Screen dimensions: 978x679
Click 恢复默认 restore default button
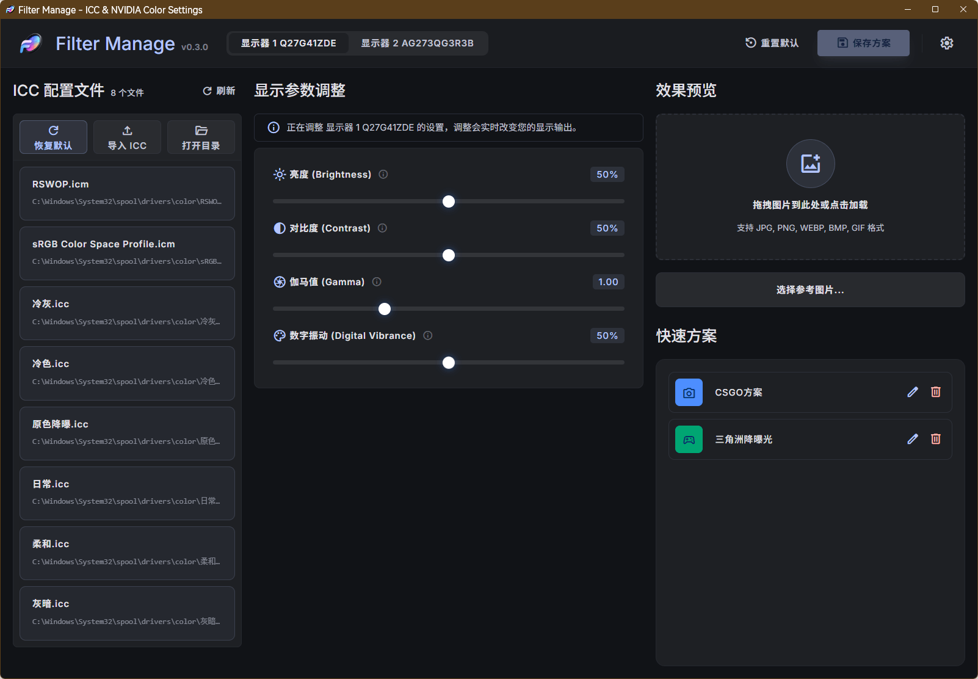(53, 137)
